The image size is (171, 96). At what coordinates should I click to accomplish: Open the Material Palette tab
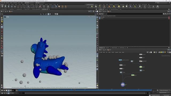click(114, 48)
